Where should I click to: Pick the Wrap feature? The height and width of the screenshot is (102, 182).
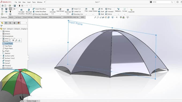(x=108, y=9)
